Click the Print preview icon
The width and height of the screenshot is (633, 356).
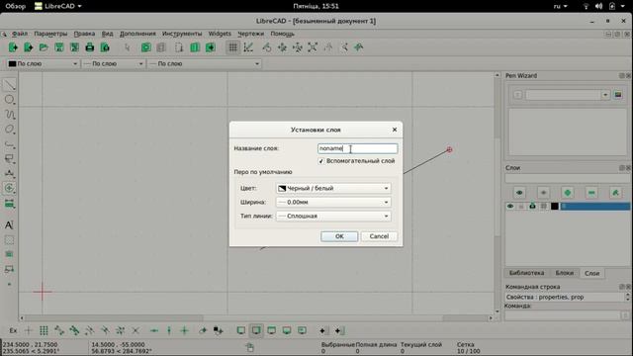click(x=105, y=47)
